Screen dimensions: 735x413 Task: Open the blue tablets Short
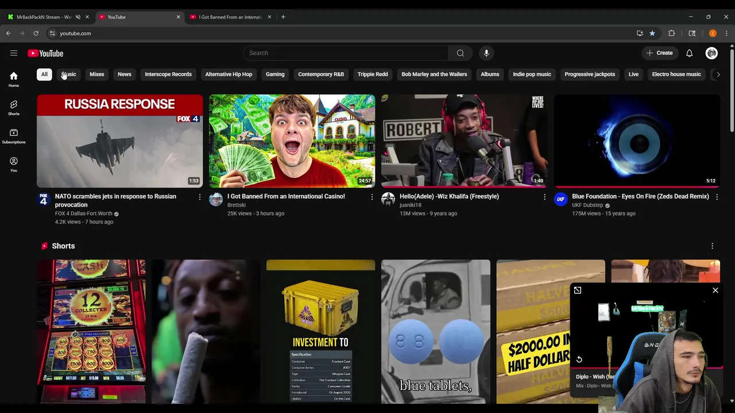436,332
